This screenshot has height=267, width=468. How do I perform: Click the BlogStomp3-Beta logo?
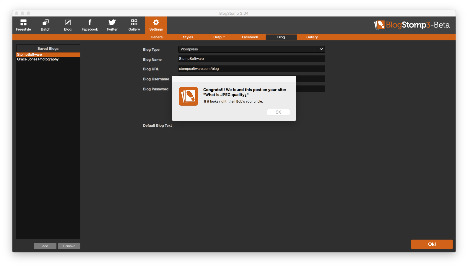(412, 25)
